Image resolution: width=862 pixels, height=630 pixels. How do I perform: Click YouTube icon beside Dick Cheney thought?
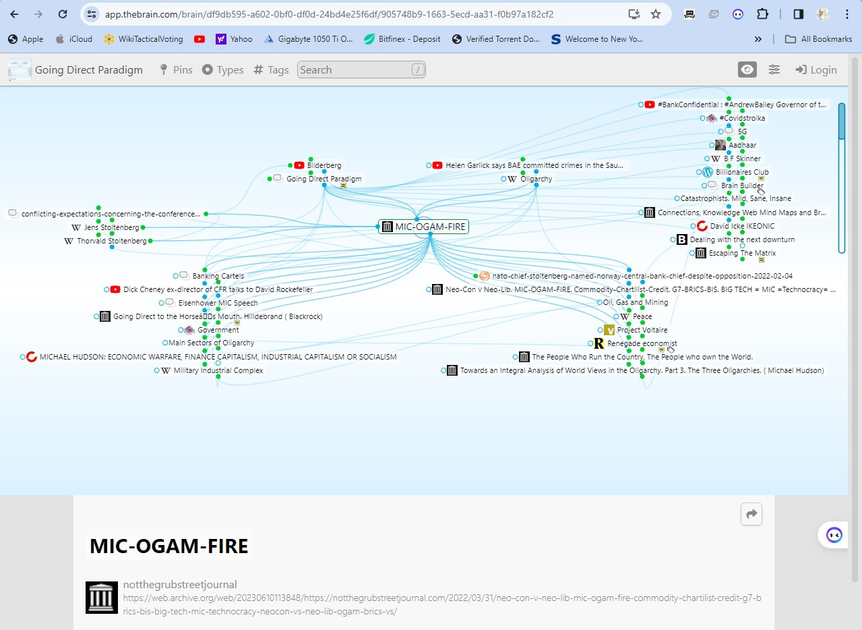pyautogui.click(x=115, y=289)
